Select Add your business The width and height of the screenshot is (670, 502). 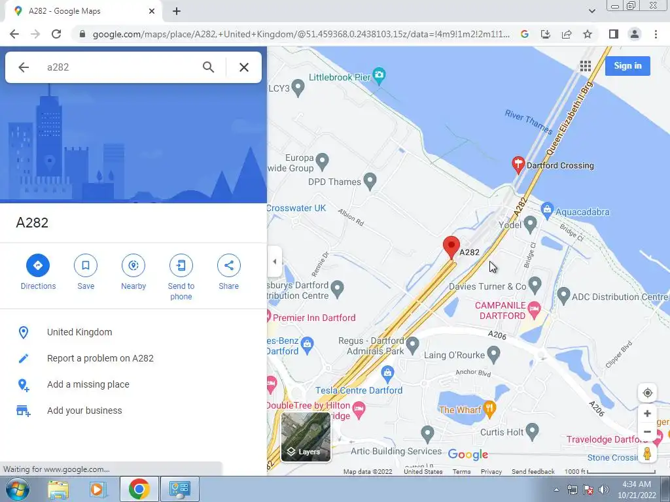(84, 410)
